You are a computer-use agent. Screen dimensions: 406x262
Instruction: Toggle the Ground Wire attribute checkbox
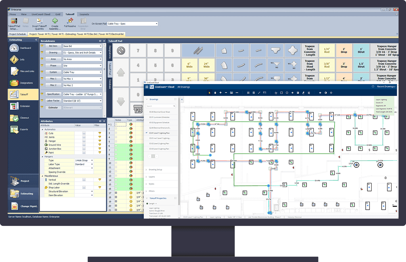point(84,145)
